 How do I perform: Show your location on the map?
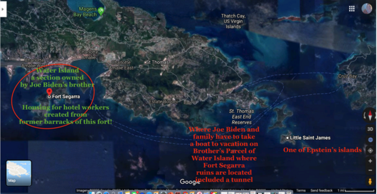click(x=371, y=150)
